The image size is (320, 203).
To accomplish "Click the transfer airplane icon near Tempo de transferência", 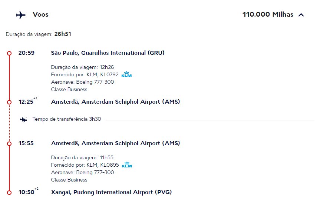I will coord(23,119).
